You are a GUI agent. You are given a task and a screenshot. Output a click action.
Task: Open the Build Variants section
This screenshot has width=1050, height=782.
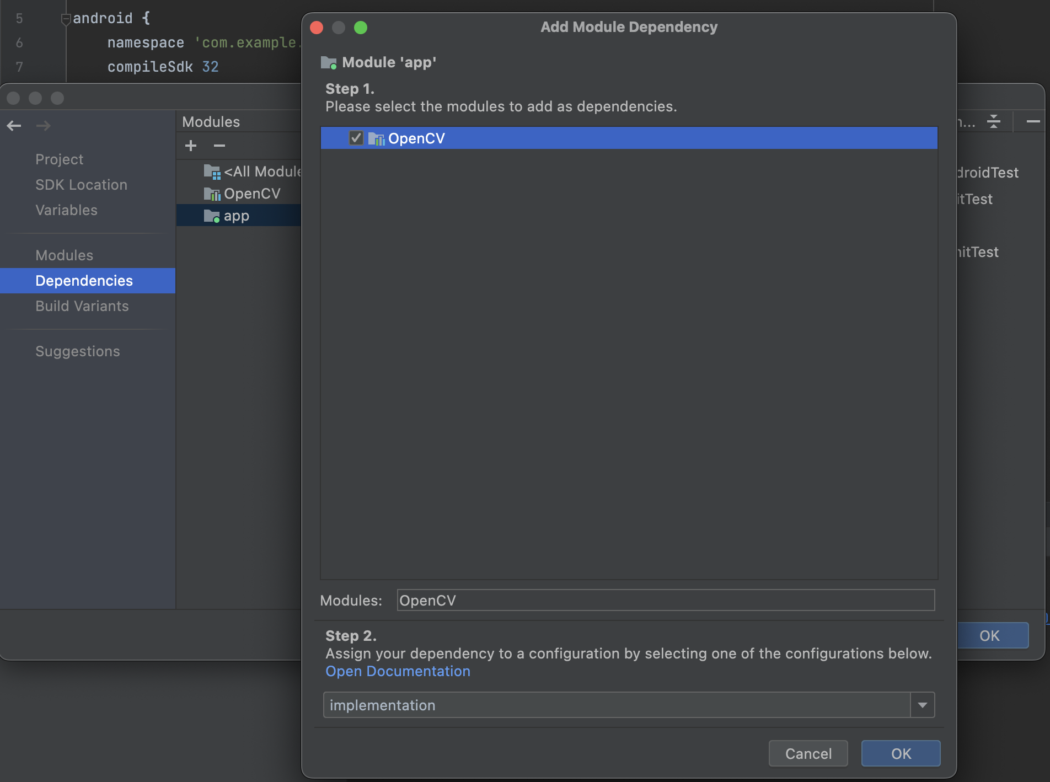[x=82, y=306]
